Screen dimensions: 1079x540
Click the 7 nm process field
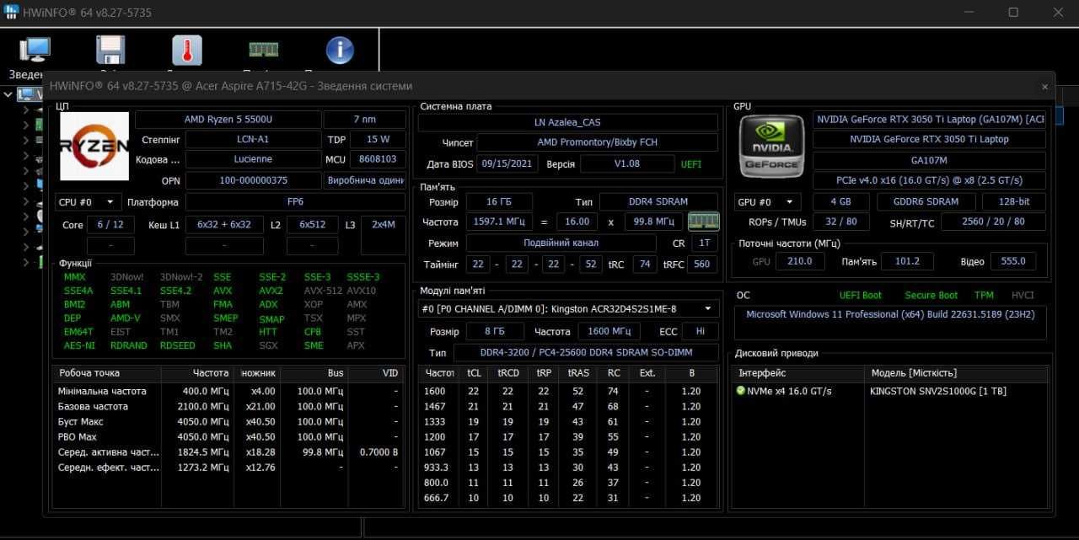pos(364,120)
